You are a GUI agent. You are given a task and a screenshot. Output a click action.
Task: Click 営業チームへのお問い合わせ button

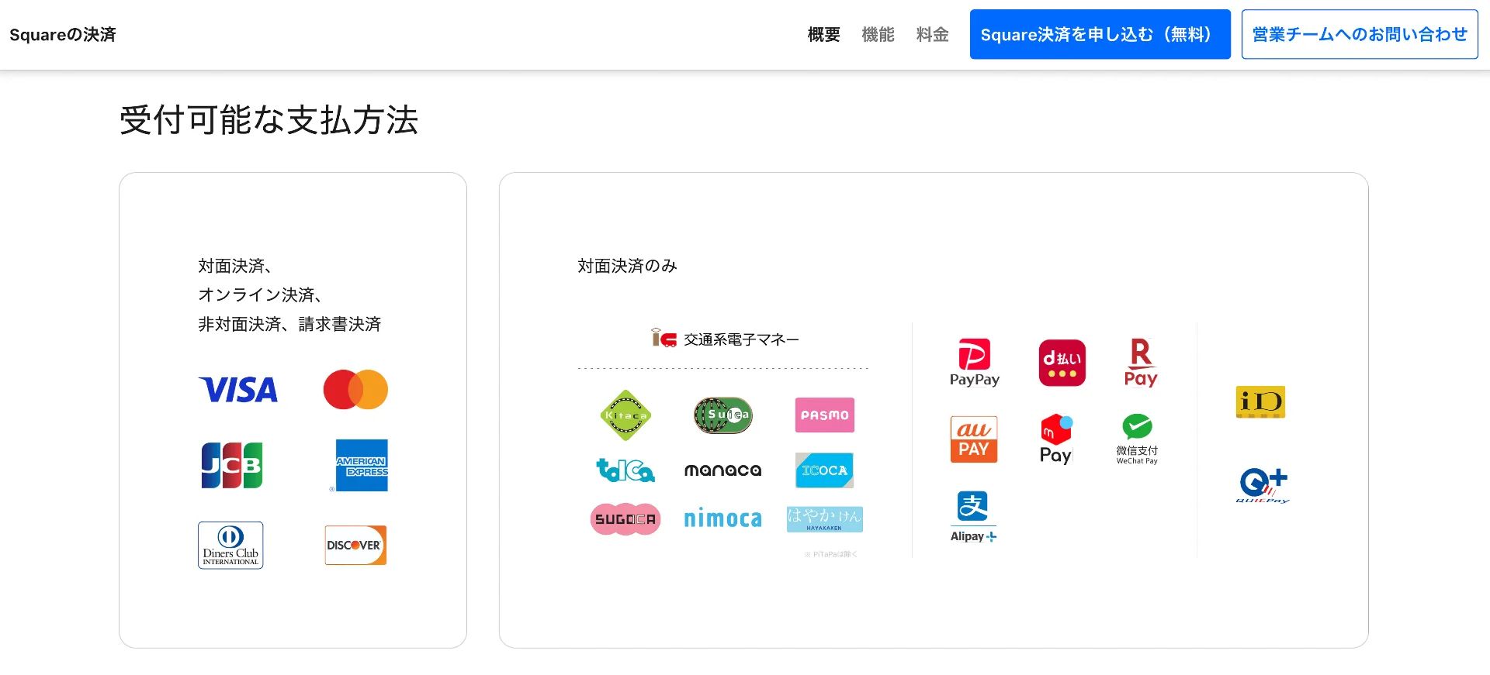1359,35
